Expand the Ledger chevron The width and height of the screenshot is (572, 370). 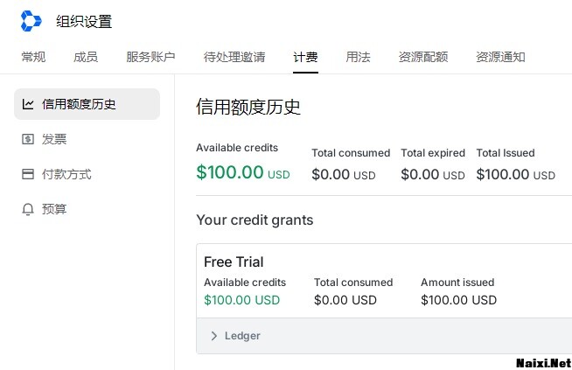click(214, 336)
